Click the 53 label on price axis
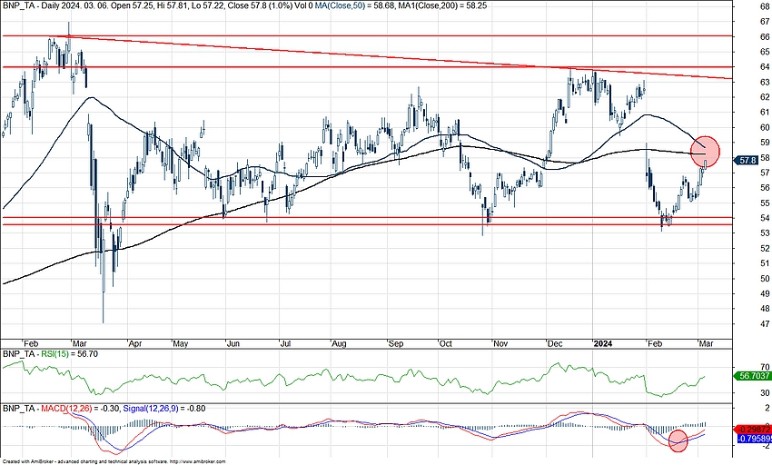The height and width of the screenshot is (465, 772). click(765, 233)
